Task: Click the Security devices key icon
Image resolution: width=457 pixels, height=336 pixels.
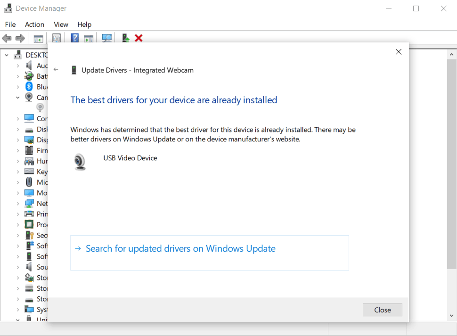Action: 29,235
